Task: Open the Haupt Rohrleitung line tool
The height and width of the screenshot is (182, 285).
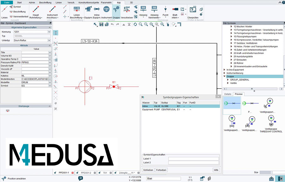Action: 36,12
